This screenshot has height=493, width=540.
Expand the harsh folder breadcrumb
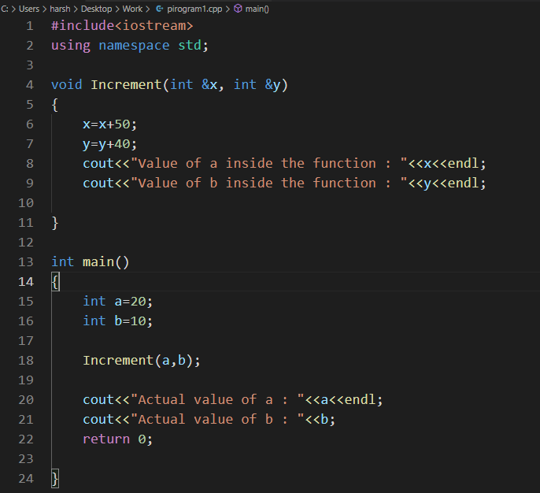[x=60, y=9]
